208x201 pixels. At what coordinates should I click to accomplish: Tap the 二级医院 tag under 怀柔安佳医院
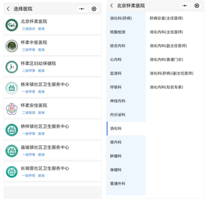point(29,113)
